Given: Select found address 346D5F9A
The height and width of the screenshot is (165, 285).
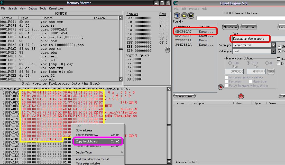Looking at the screenshot, I should pyautogui.click(x=195, y=45).
